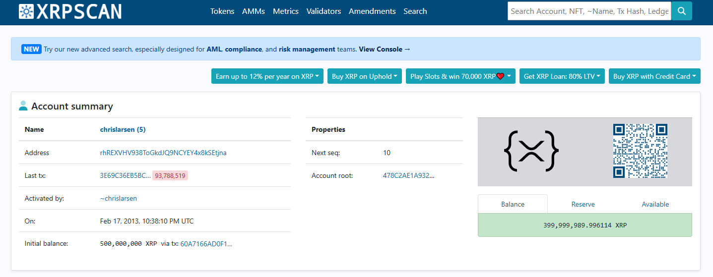Click the Properties header

click(328, 129)
